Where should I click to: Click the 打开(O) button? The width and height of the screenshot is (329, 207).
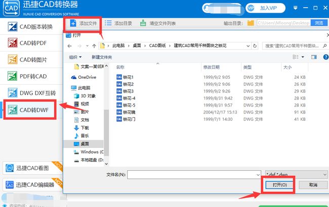pos(279,185)
